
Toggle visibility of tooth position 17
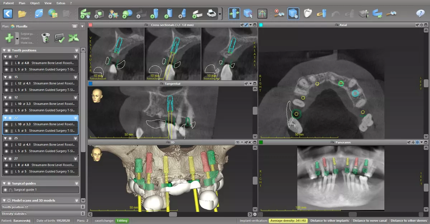(x=10, y=57)
